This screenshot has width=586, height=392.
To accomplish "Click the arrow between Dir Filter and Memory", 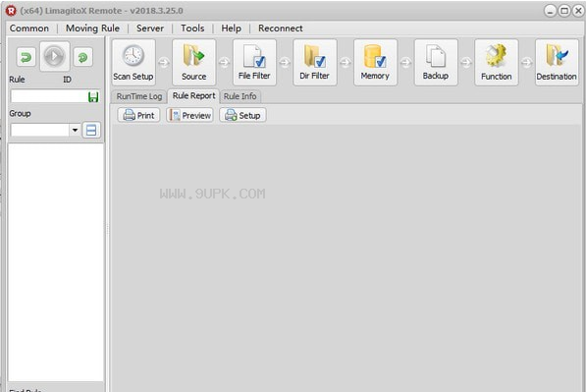I will pos(346,63).
